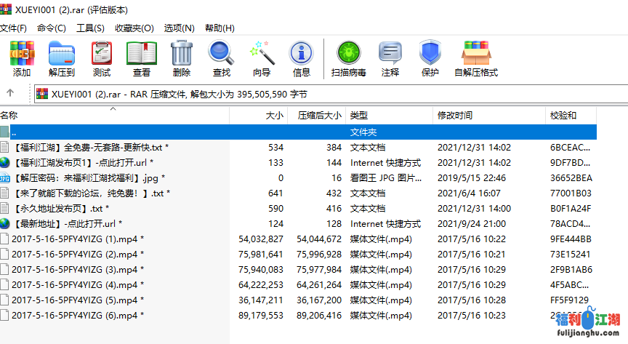Open the Tools (工具) menu
628x344 pixels.
pos(90,28)
